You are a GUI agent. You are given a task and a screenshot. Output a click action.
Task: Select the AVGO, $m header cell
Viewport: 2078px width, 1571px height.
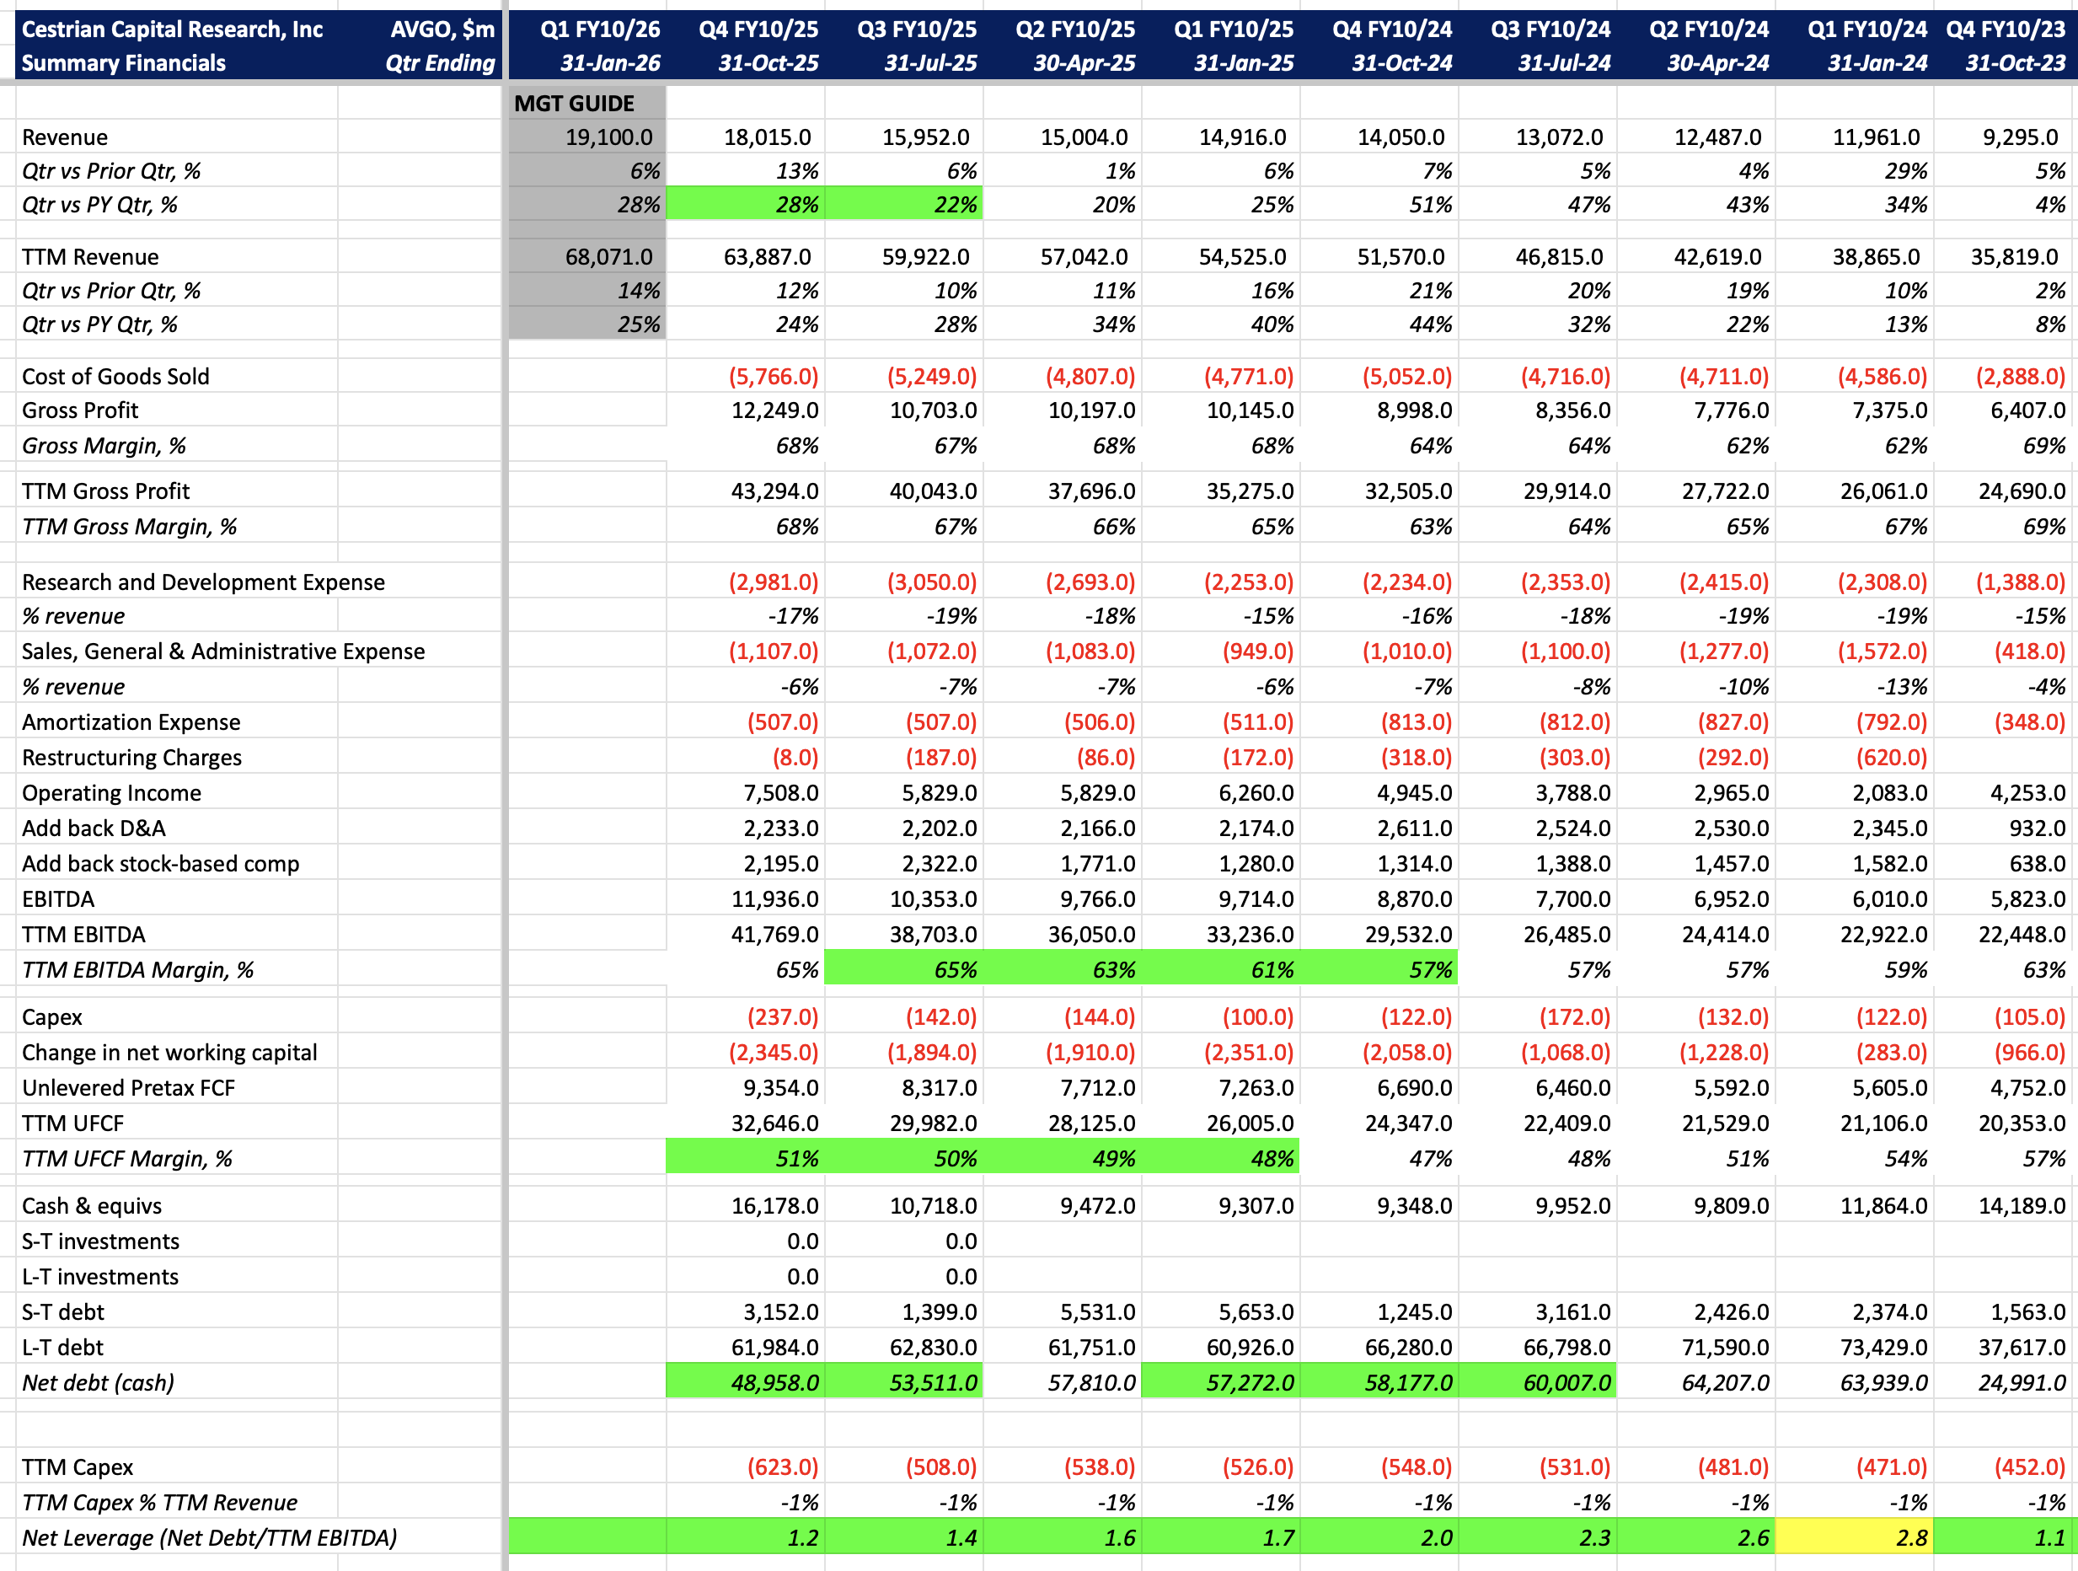(x=442, y=30)
